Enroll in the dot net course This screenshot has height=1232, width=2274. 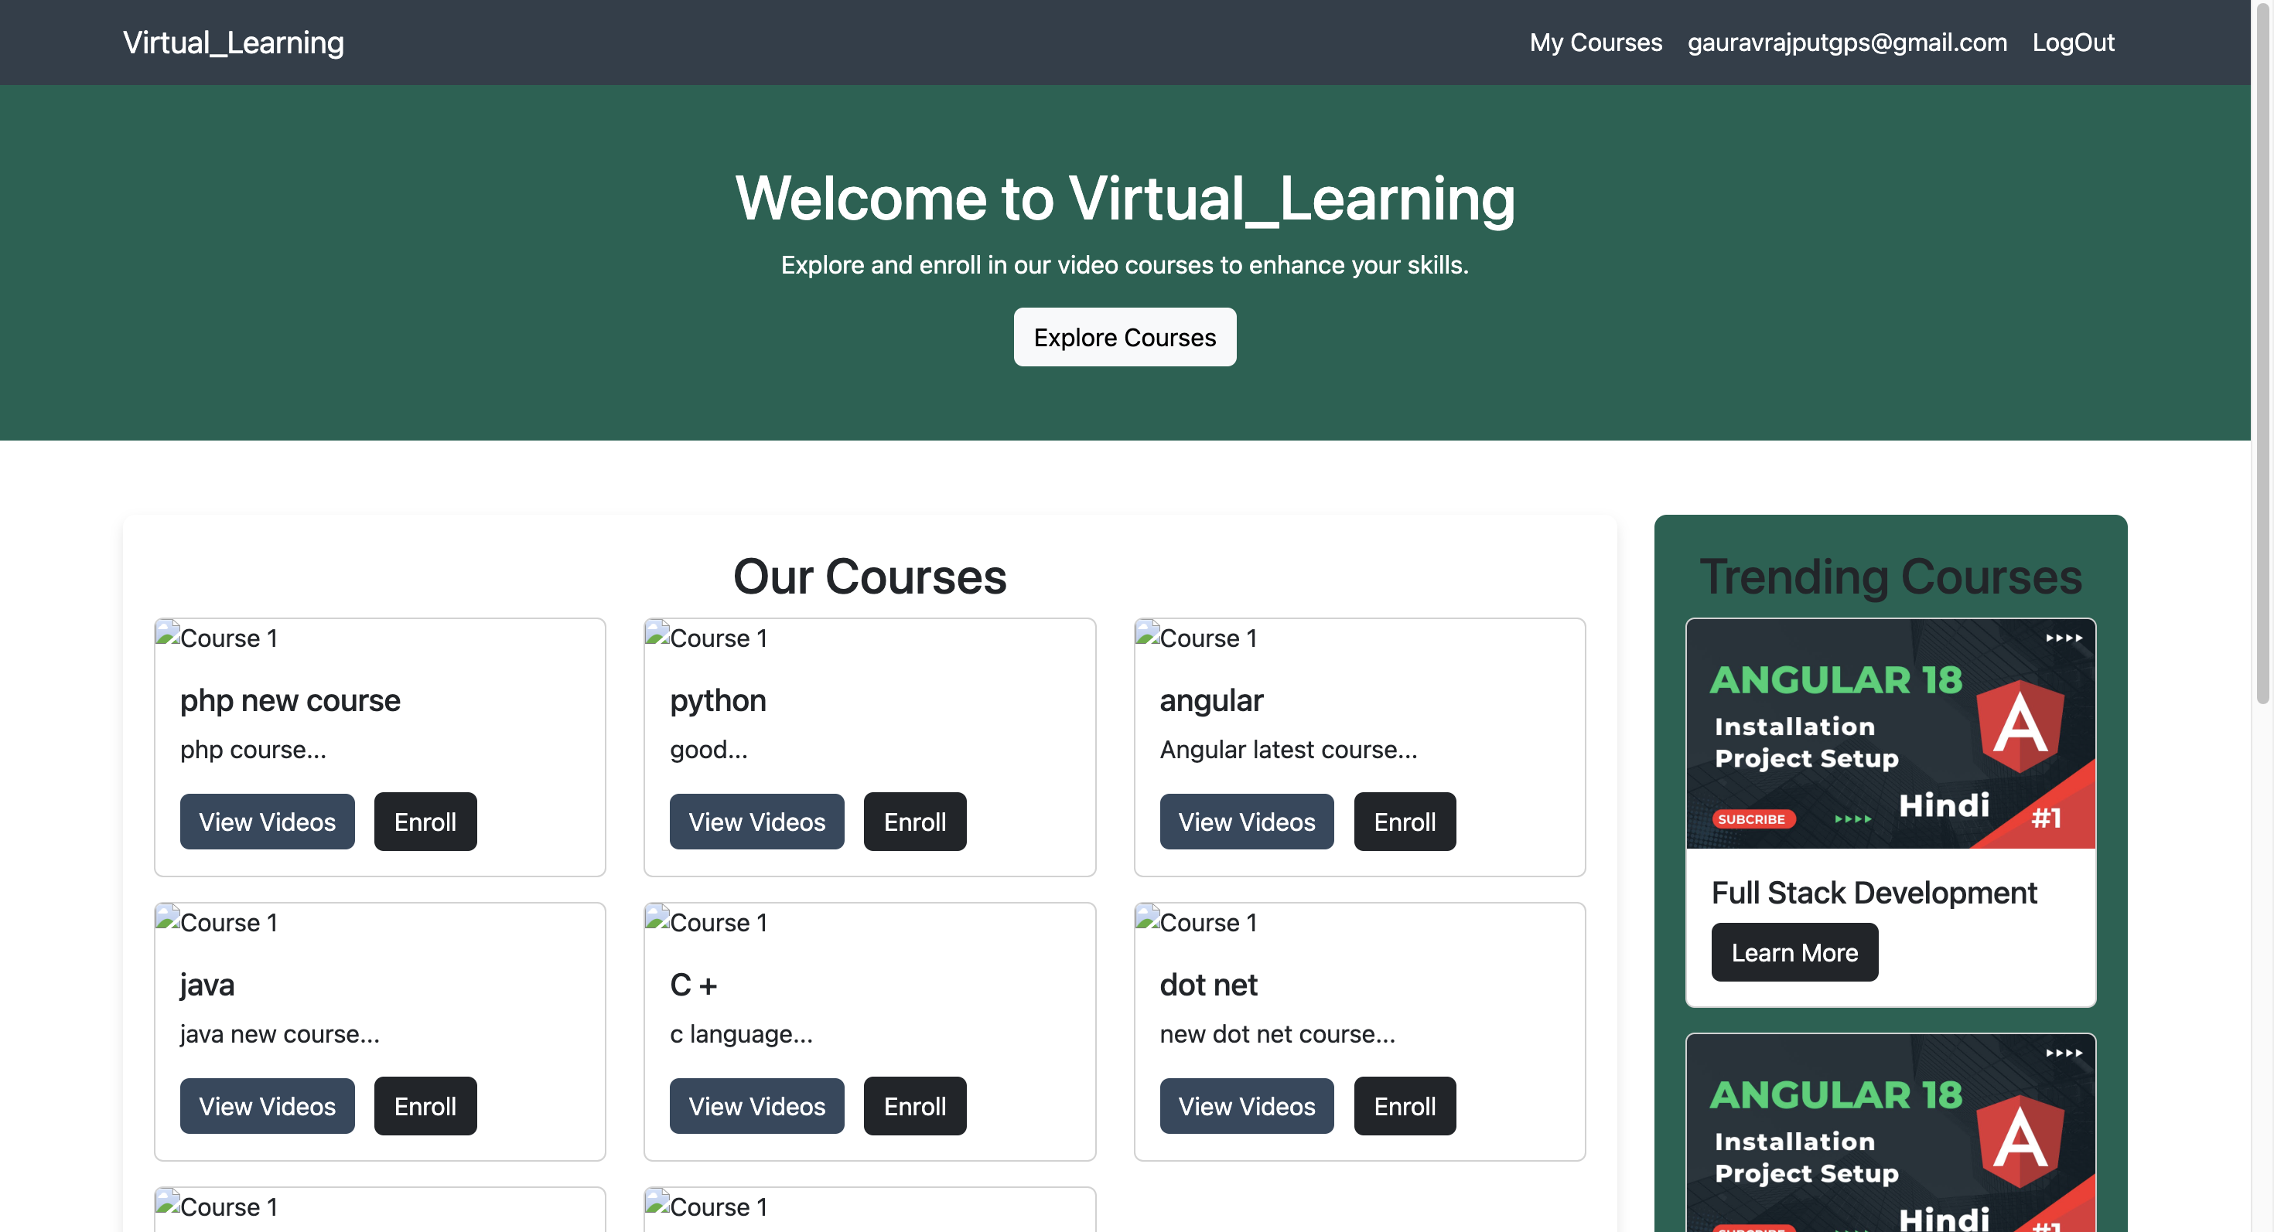pyautogui.click(x=1404, y=1106)
